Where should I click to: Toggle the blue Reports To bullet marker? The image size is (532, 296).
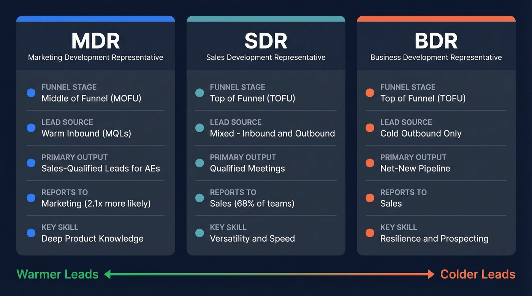pos(31,198)
